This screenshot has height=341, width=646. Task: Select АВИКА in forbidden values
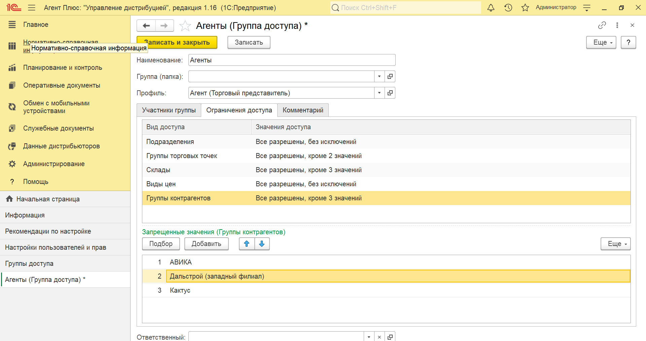[x=386, y=262]
